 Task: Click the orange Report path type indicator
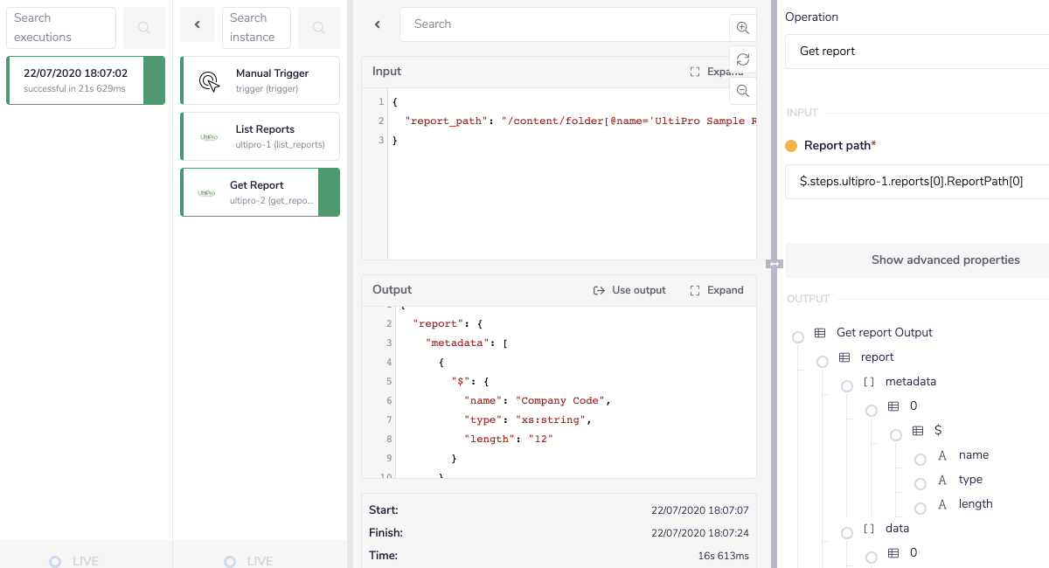[791, 146]
